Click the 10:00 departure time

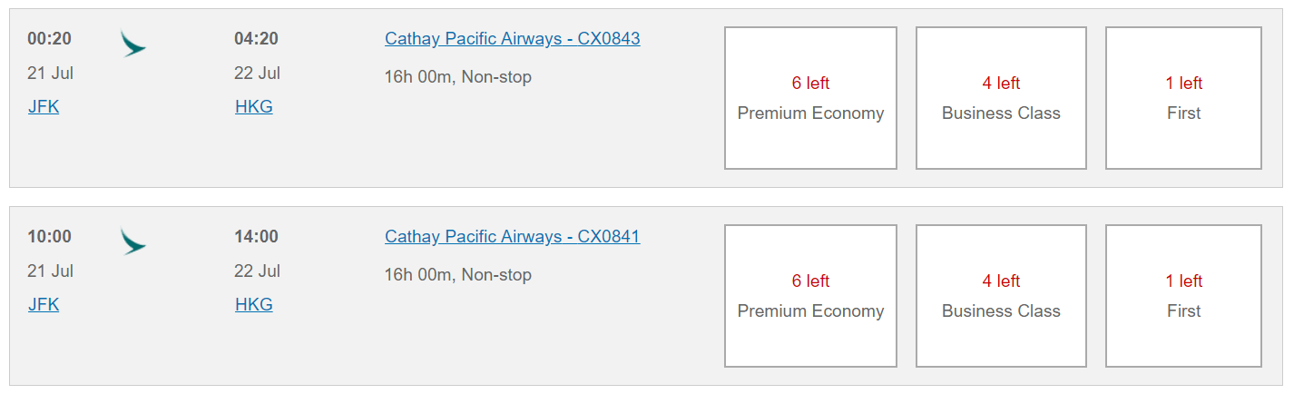pos(49,236)
